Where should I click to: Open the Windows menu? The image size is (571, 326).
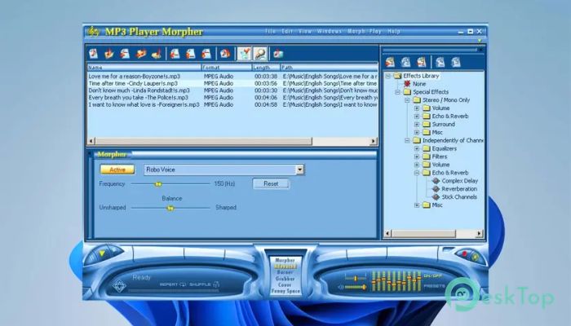(330, 31)
